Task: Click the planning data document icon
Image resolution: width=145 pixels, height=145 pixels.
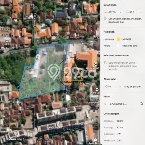Action: (x=105, y=63)
